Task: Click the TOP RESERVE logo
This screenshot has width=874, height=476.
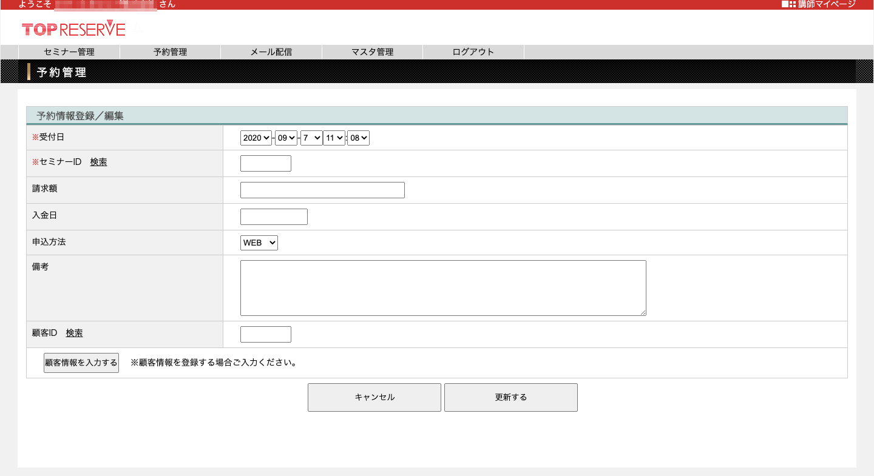Action: (73, 29)
